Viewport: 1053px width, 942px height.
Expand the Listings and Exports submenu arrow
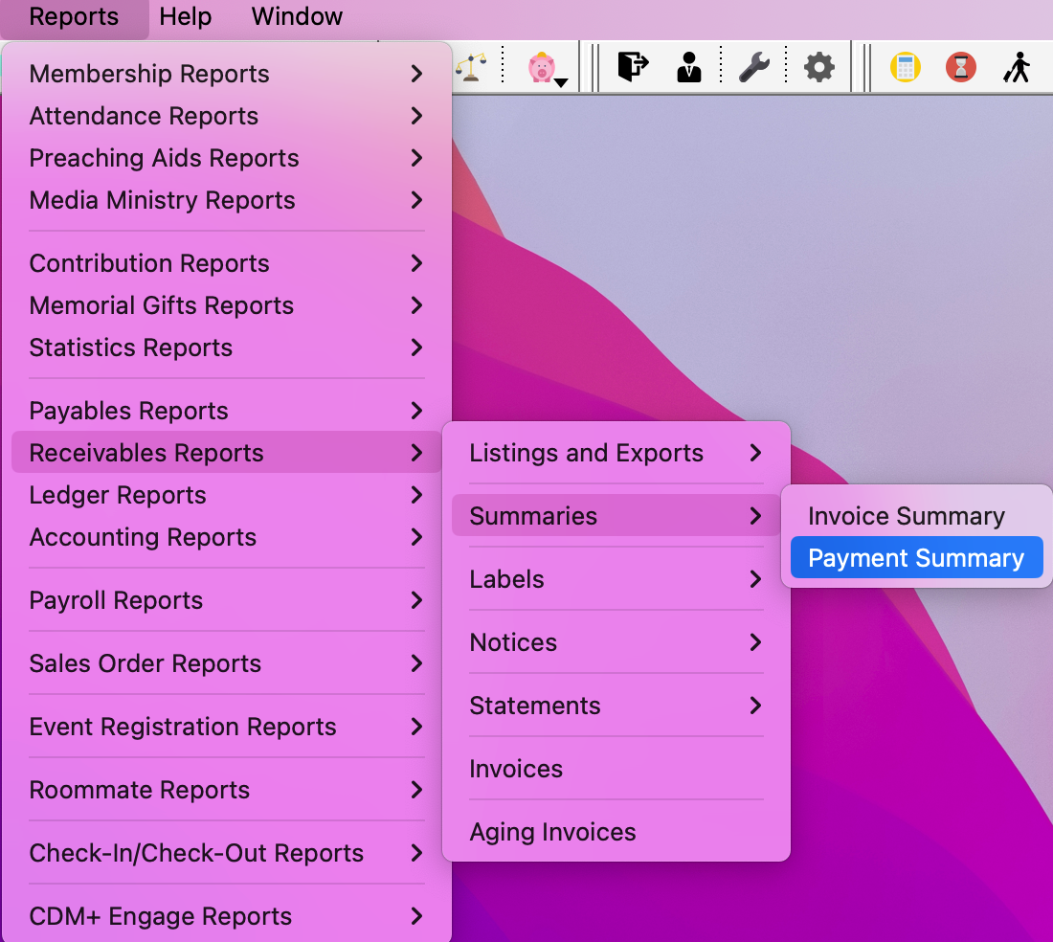pos(755,453)
